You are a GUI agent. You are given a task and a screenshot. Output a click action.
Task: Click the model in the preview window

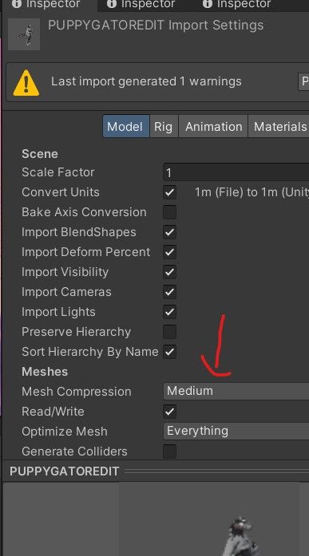[241, 536]
